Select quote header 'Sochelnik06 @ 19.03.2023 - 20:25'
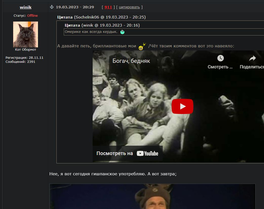264x209 pixels. 110,17
